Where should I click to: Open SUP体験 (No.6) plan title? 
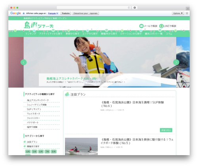pos(132,104)
